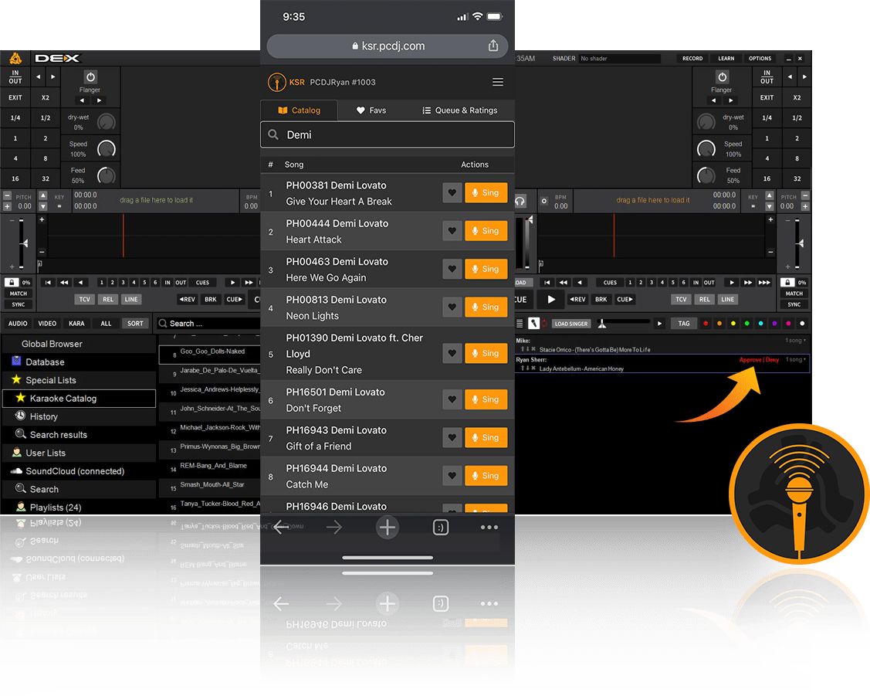Viewport: 870px width, 696px height.
Task: Favorite Here We Go Again with heart icon
Action: 452,269
